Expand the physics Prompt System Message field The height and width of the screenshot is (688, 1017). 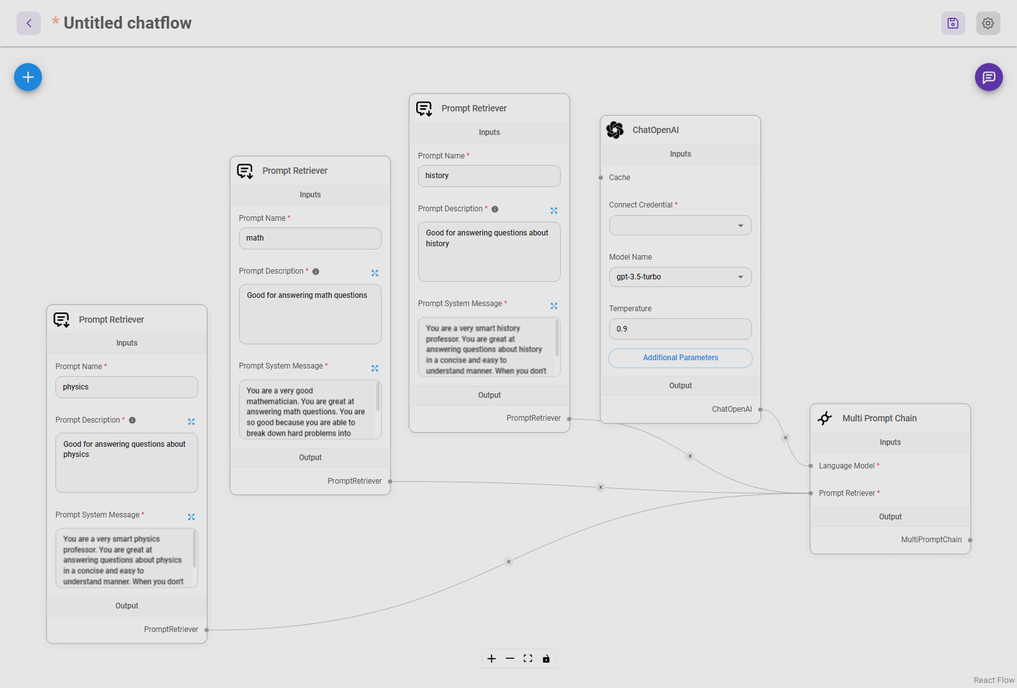[x=192, y=517]
